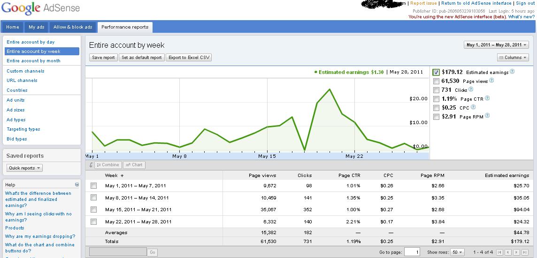Screen dimensions: 537x258
Task: Select the May 1 – May 7 row checkbox
Action: (94, 185)
